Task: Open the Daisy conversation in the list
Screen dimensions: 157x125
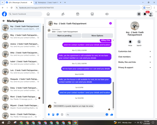Action: (x=21, y=89)
